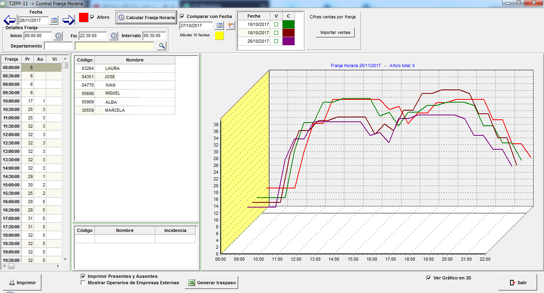Image resolution: width=544 pixels, height=293 pixels.
Task: Go to next date with right arrow
Action: [x=69, y=20]
